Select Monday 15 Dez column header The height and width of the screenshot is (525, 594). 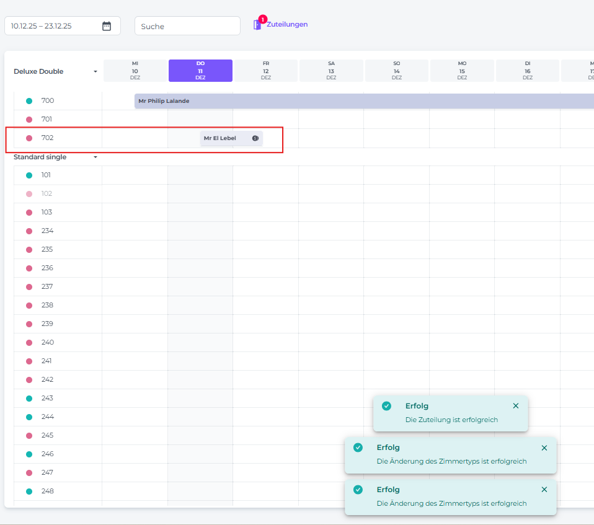pyautogui.click(x=462, y=71)
